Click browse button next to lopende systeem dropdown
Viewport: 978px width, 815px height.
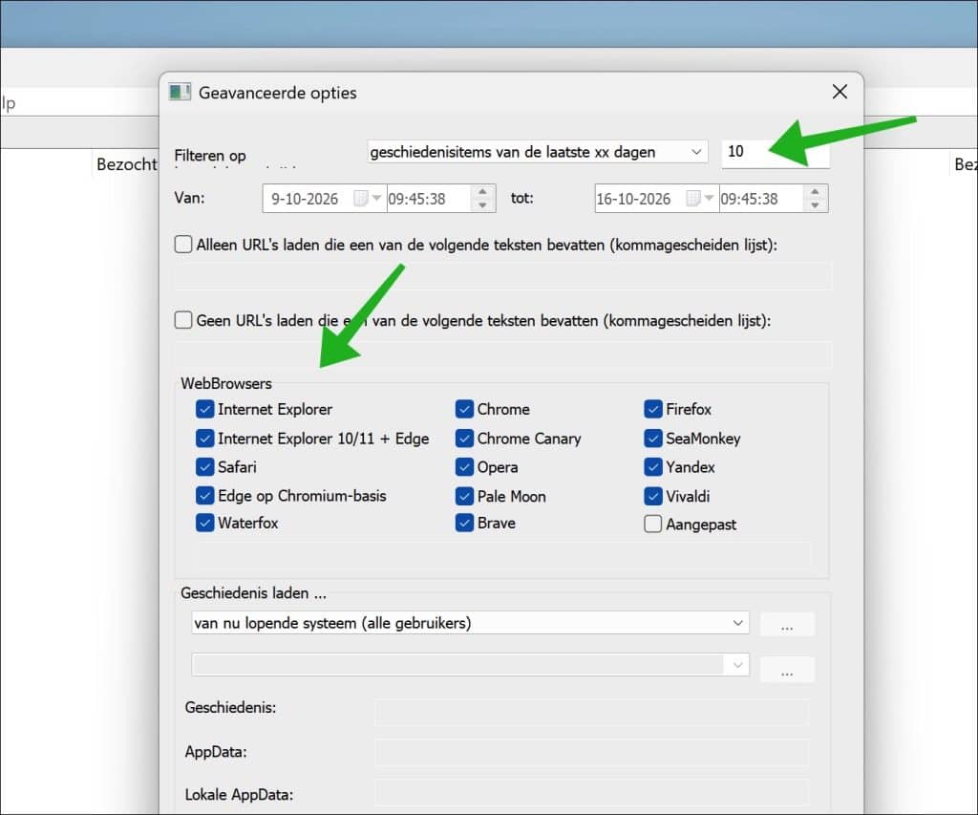pyautogui.click(x=787, y=625)
